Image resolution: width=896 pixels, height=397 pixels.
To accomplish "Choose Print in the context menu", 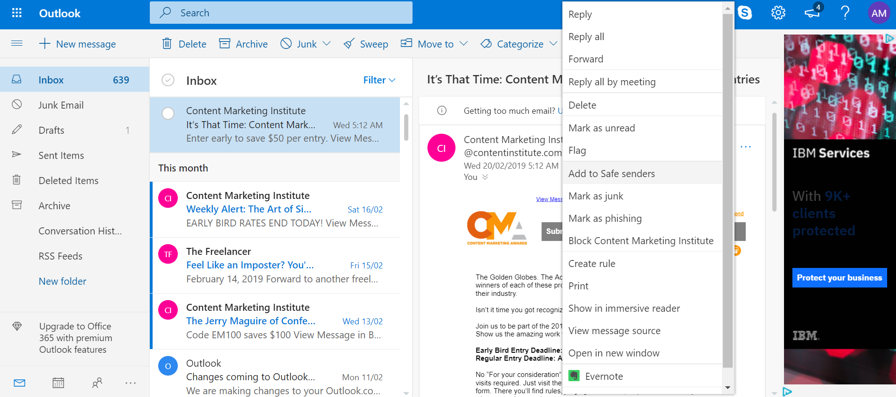I will pyautogui.click(x=642, y=286).
